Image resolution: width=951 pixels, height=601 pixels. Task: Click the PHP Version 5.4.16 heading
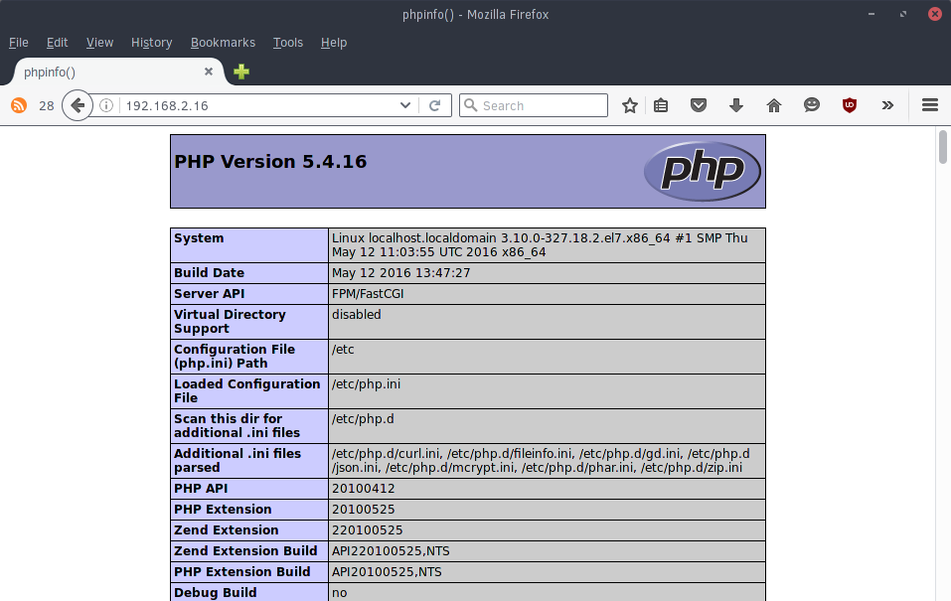(x=270, y=161)
